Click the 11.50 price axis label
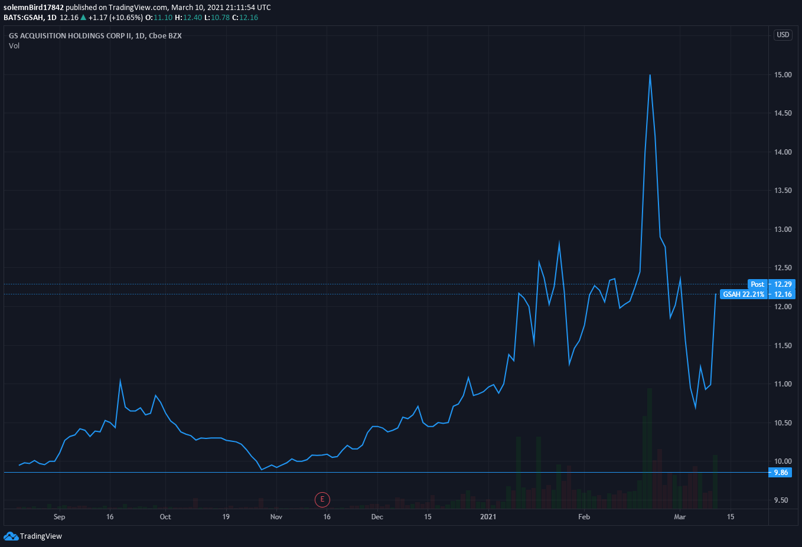This screenshot has width=802, height=547. (x=783, y=346)
